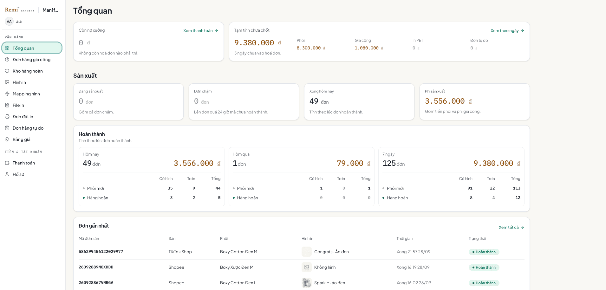Click the Congrats · Áo đen thumbnail
The height and width of the screenshot is (290, 606).
(x=307, y=252)
